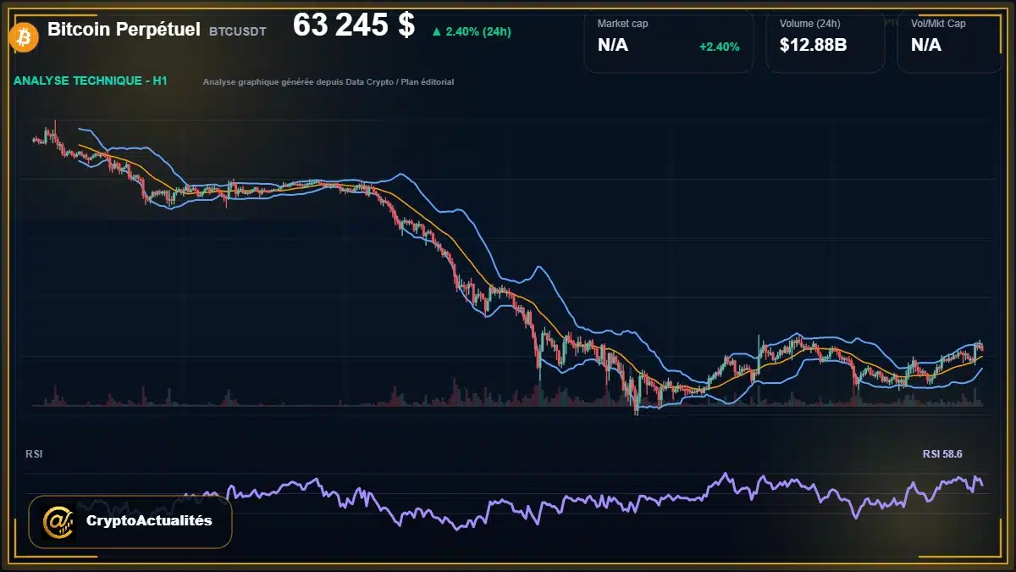This screenshot has height=572, width=1016.
Task: Click the Market cap card
Action: point(669,40)
